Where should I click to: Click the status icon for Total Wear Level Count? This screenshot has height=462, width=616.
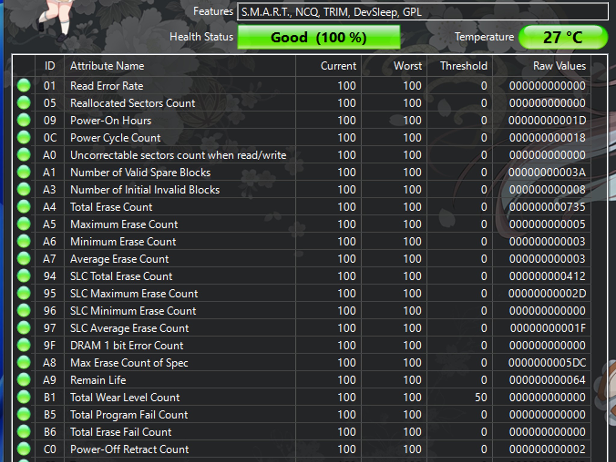pyautogui.click(x=24, y=397)
